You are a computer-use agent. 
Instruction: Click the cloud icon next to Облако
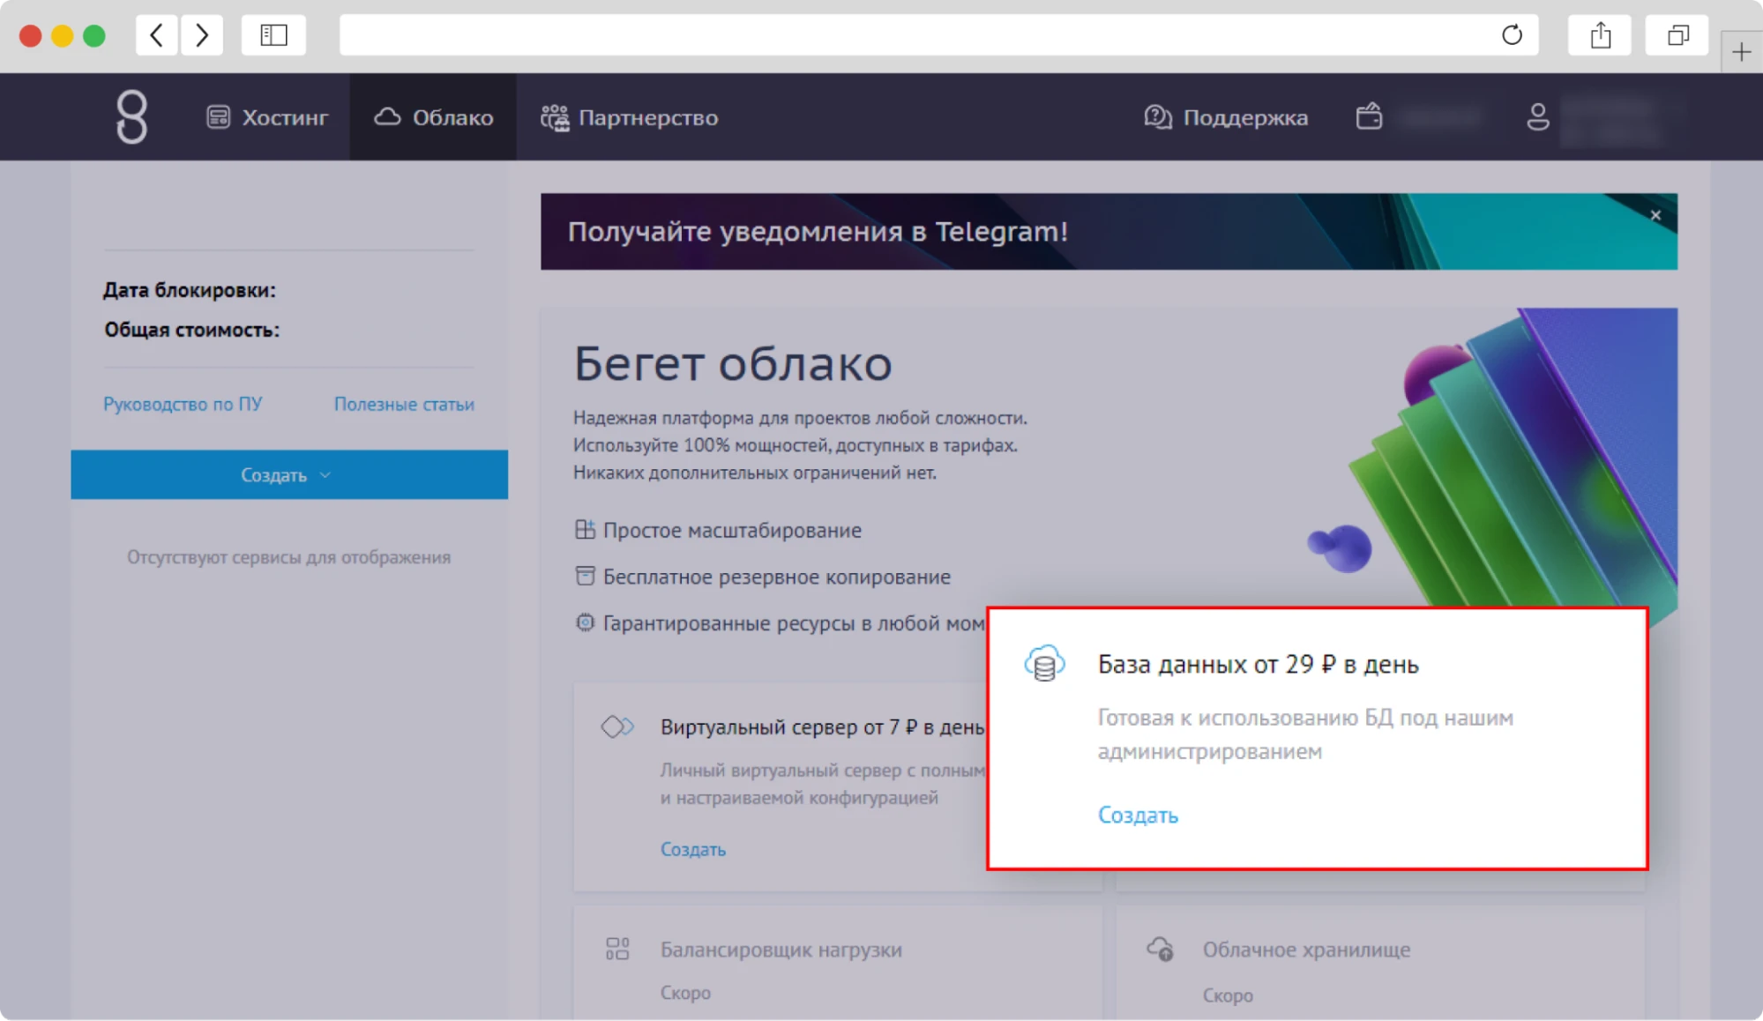point(385,116)
